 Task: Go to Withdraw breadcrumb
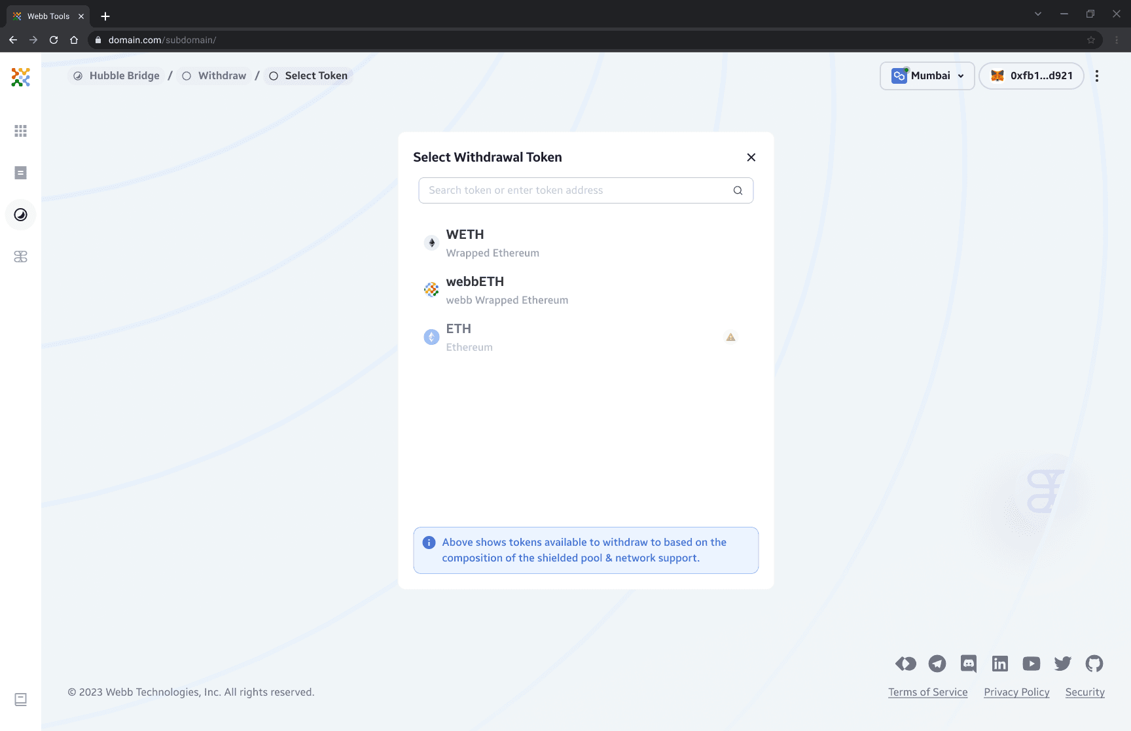pyautogui.click(x=214, y=76)
